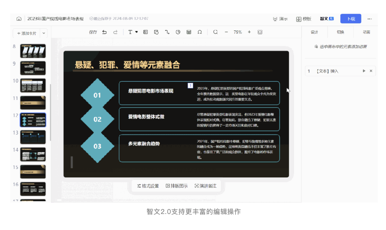Click the 排版图示 layout diagram button
The image size is (386, 230).
click(x=177, y=186)
